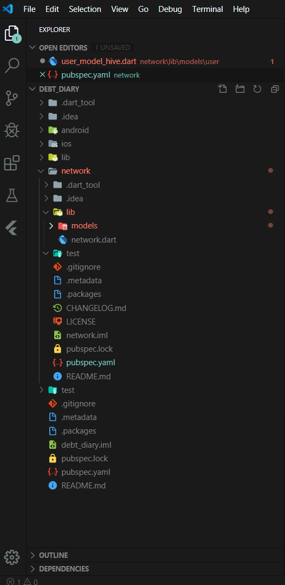Collapse all folders in explorer
The height and width of the screenshot is (585, 285).
click(275, 89)
